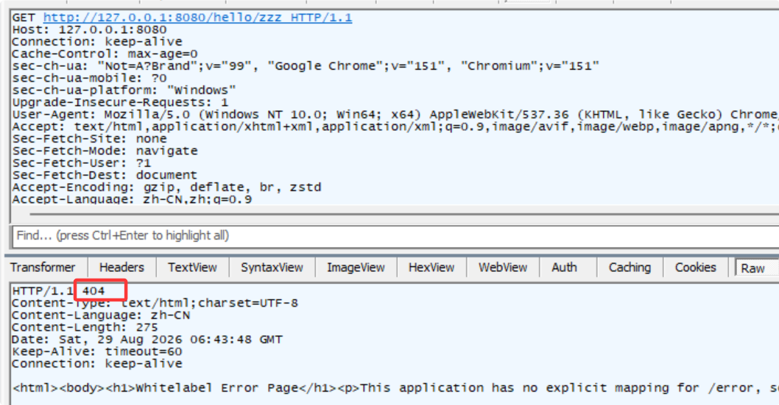Click the 'Host: 127.0.0.1:8080' request line
Image resolution: width=779 pixels, height=405 pixels.
(89, 29)
